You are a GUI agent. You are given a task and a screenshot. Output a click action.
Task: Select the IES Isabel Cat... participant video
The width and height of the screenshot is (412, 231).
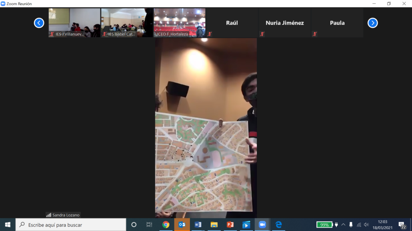tap(127, 23)
